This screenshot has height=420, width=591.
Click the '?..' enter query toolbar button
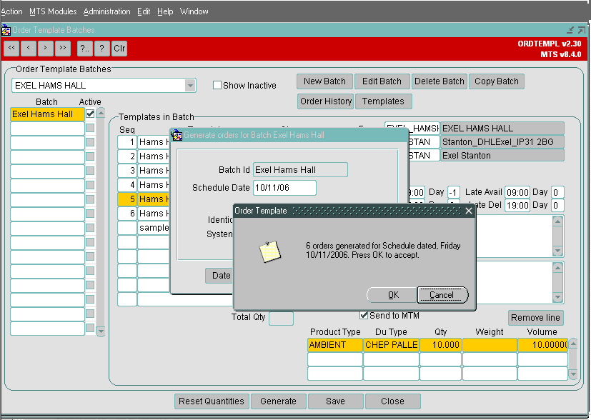(85, 49)
